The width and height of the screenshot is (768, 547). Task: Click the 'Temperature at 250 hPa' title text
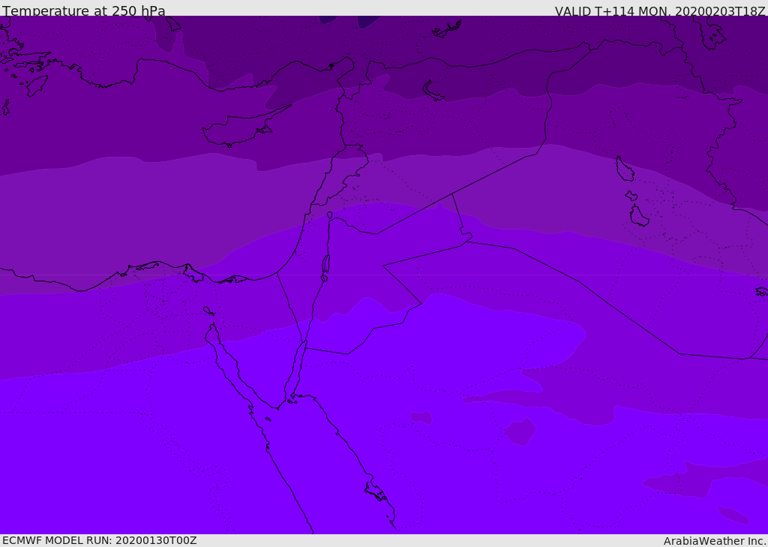tap(84, 11)
